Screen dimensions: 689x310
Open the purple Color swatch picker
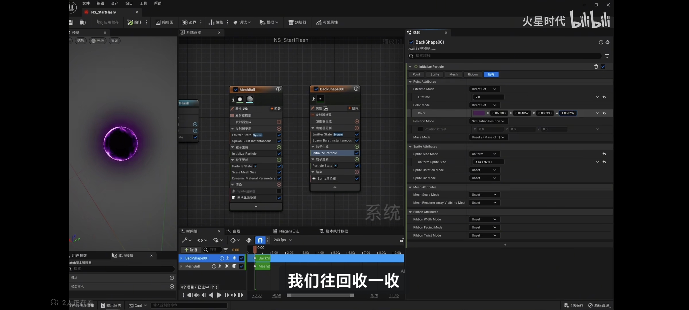pos(478,113)
